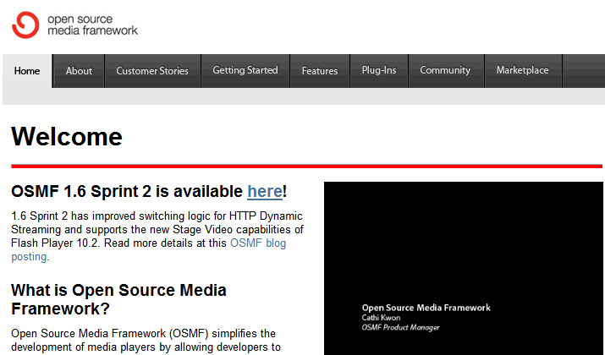
Task: Click the red swirl OSMF logo icon
Action: click(25, 25)
